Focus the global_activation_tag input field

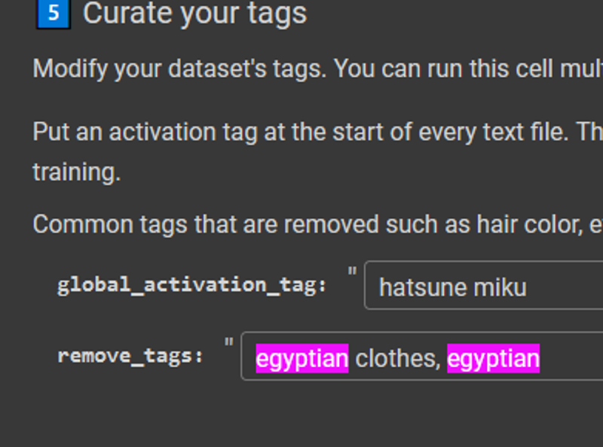[x=484, y=285]
